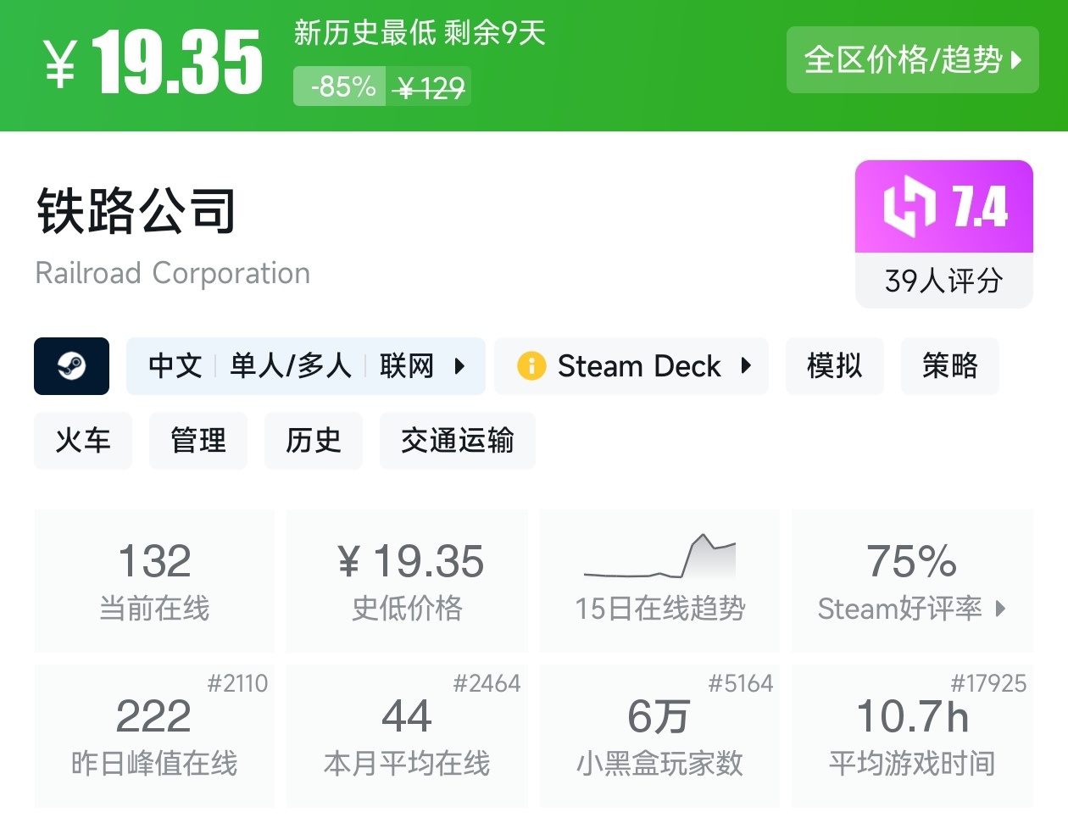Screen dimensions: 1068x818
Task: Click the Xiaoheihe logo on rating badge
Action: coord(909,206)
